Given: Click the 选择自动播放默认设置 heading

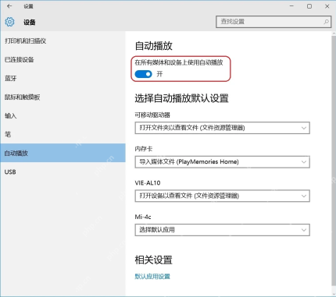Looking at the screenshot, I should [x=181, y=98].
